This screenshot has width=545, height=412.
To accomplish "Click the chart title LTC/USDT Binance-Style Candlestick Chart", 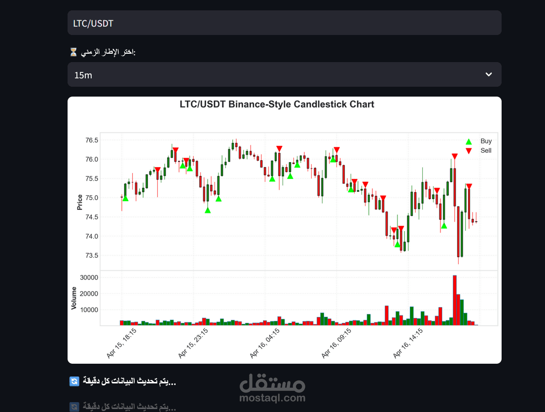I will coord(277,104).
